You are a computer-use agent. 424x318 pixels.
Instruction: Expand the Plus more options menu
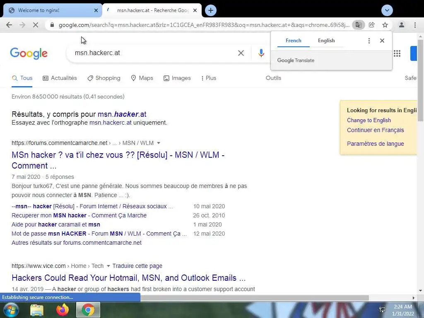point(209,78)
